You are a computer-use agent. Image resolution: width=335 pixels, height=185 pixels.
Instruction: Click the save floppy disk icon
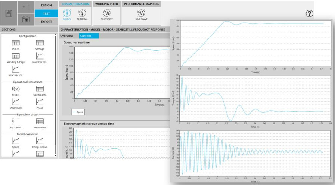pyautogui.click(x=9, y=13)
